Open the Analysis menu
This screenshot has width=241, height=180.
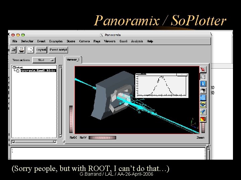click(137, 41)
